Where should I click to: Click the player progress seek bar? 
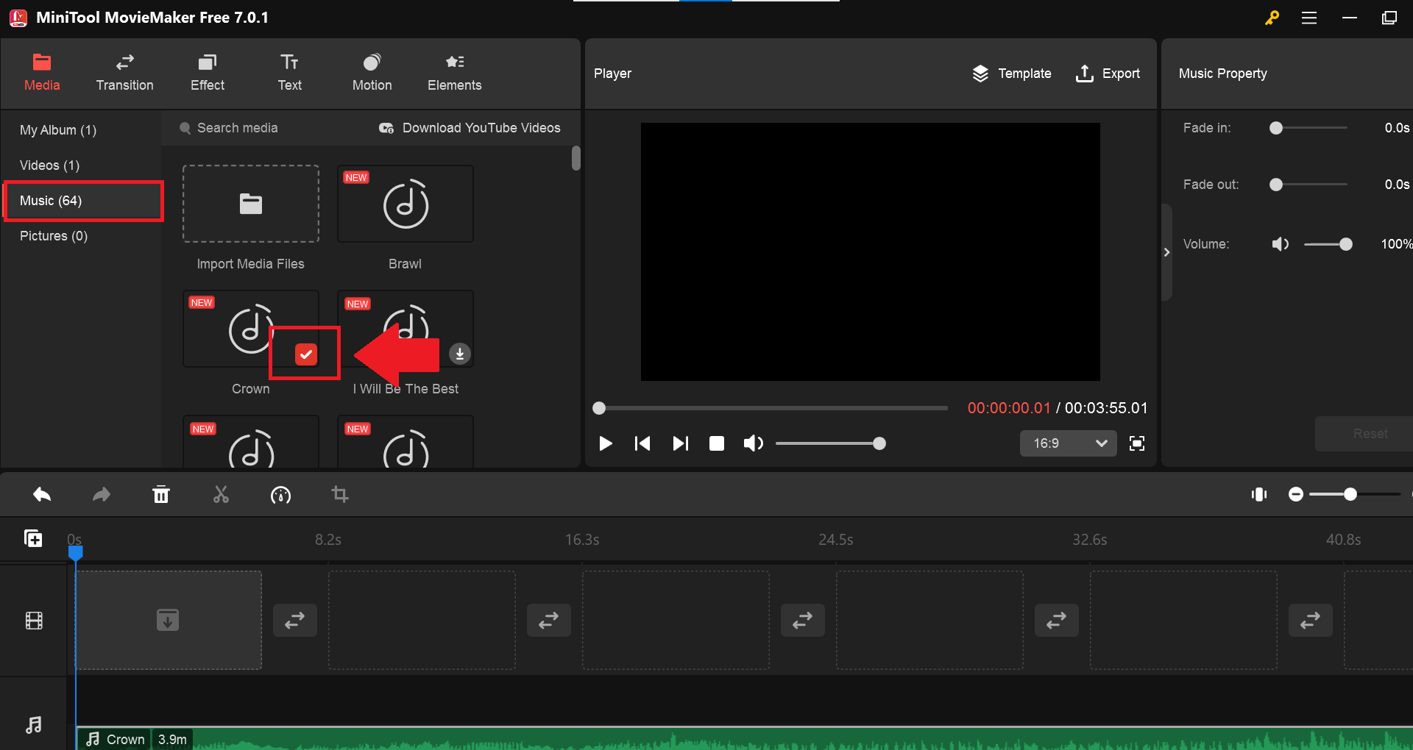tap(771, 408)
